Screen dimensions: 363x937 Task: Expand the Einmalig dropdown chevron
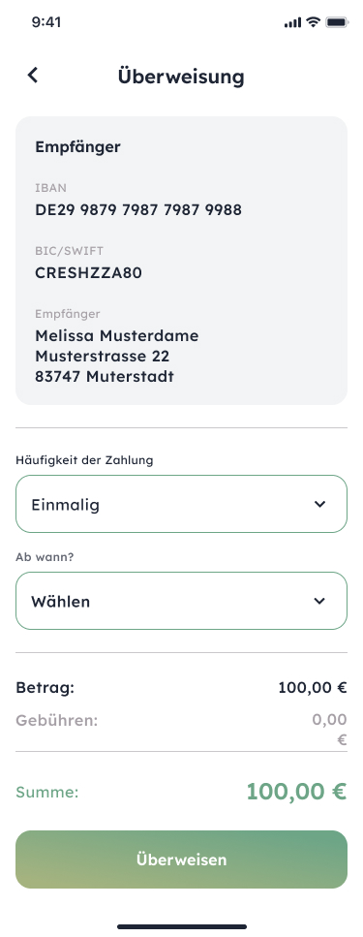point(320,504)
